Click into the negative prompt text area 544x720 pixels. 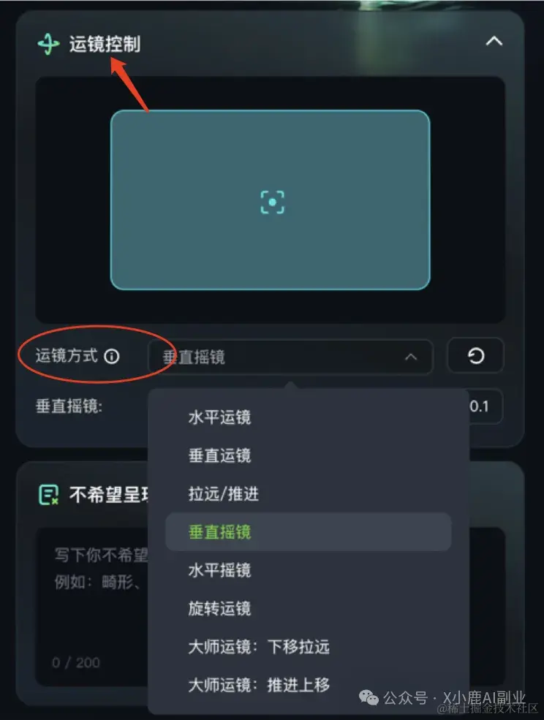(92, 606)
